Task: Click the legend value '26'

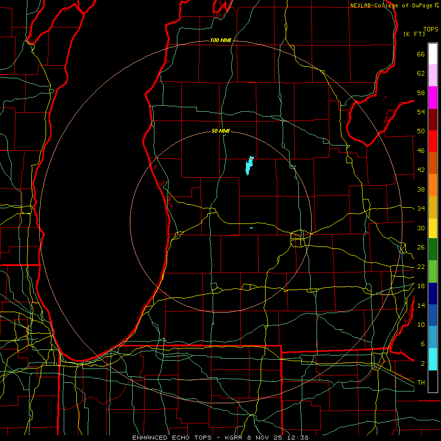Action: pyautogui.click(x=421, y=247)
